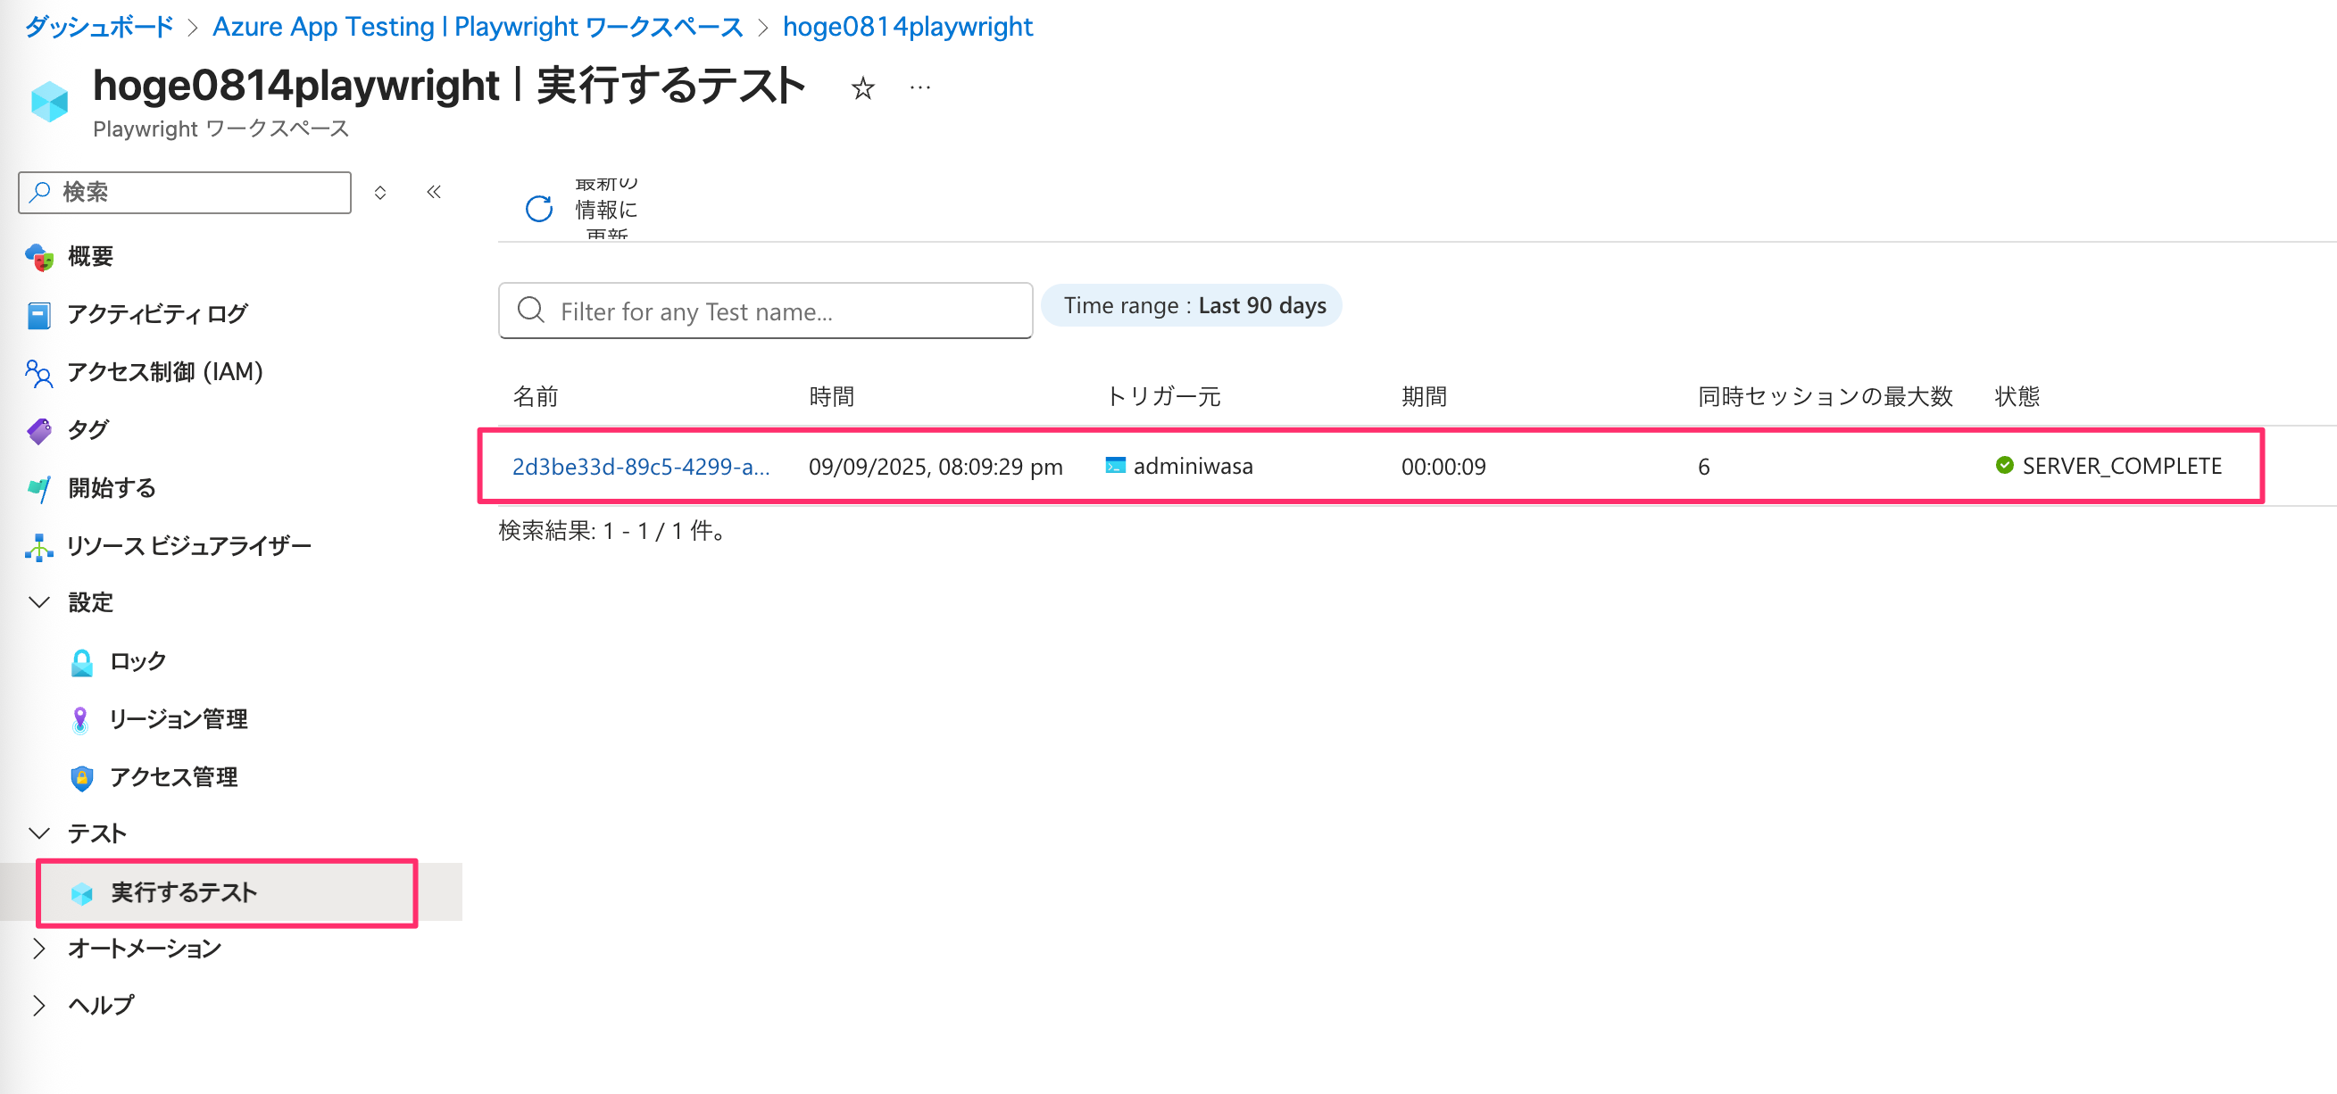The image size is (2337, 1094).
Task: Click the 09/09/2025, 08:09:29 pm cell
Action: [936, 467]
